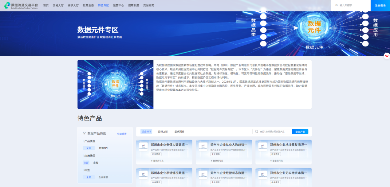Focus the 输入关键字 top search field
The width and height of the screenshot is (390, 187).
(353, 5)
